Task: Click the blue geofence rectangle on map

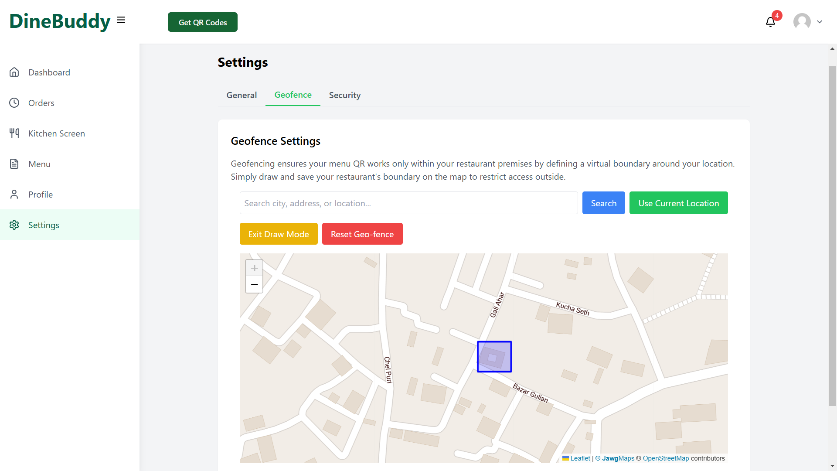Action: coord(494,357)
